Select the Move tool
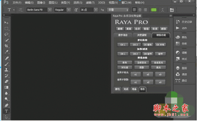 [x=6, y=23]
